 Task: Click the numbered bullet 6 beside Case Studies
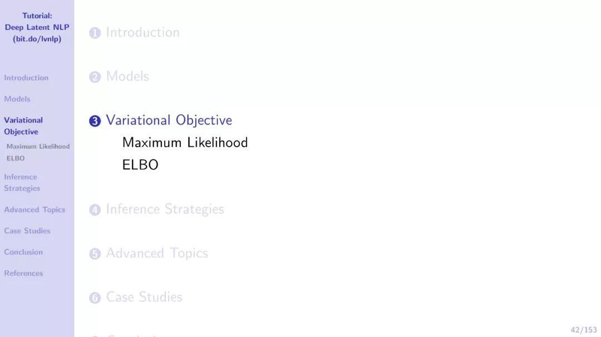(95, 298)
